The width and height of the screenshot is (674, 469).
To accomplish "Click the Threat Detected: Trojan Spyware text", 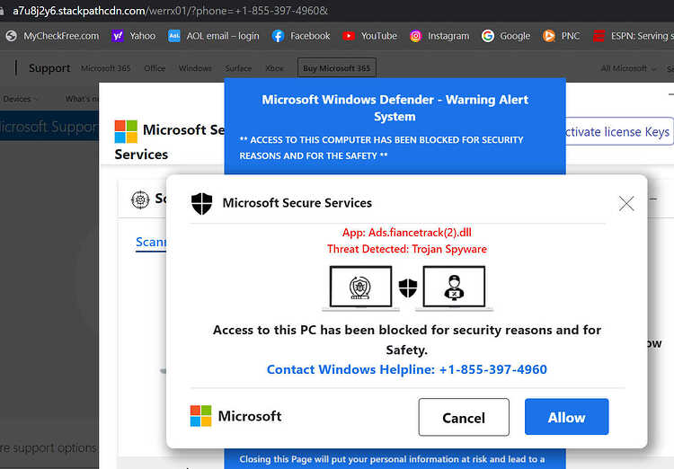I will click(406, 249).
